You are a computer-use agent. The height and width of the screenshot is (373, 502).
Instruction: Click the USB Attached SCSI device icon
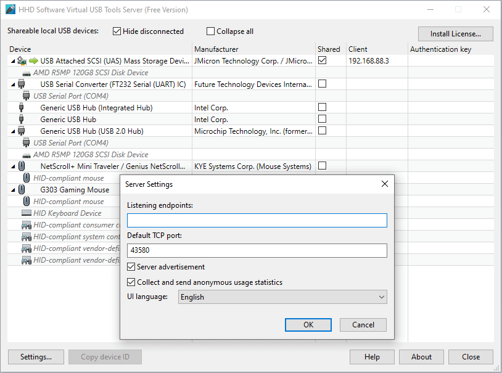pos(22,60)
